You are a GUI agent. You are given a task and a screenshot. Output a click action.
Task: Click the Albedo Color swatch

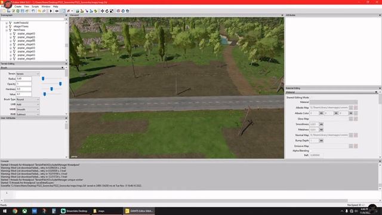pyautogui.click(x=356, y=113)
